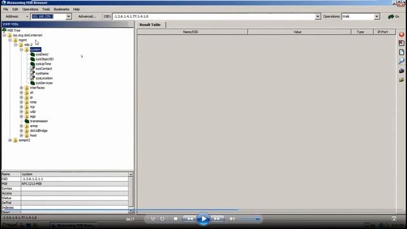Click the Value column header

299,32
